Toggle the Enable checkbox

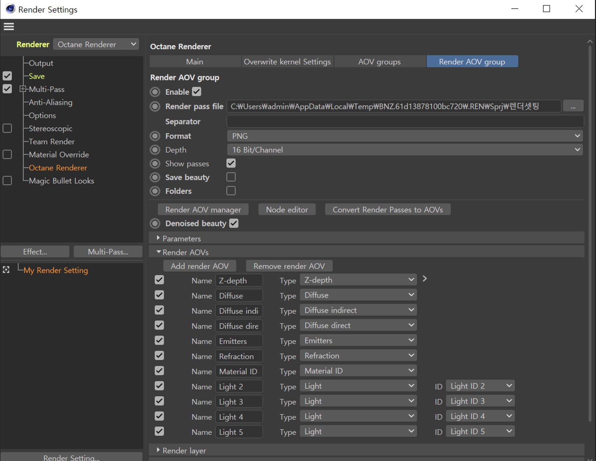click(x=197, y=92)
